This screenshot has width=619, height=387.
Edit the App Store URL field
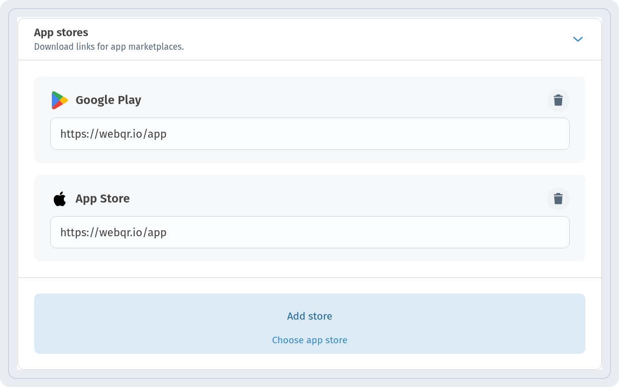pos(309,232)
